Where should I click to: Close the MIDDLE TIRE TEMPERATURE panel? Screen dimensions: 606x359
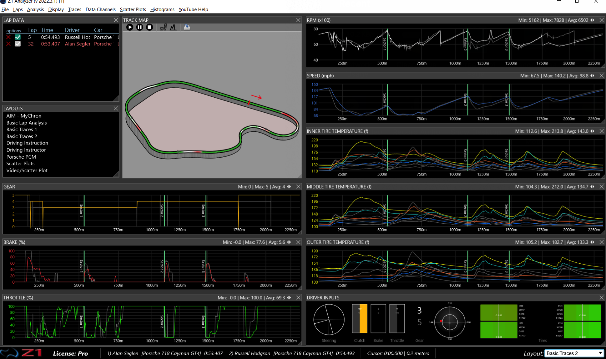[x=602, y=187]
